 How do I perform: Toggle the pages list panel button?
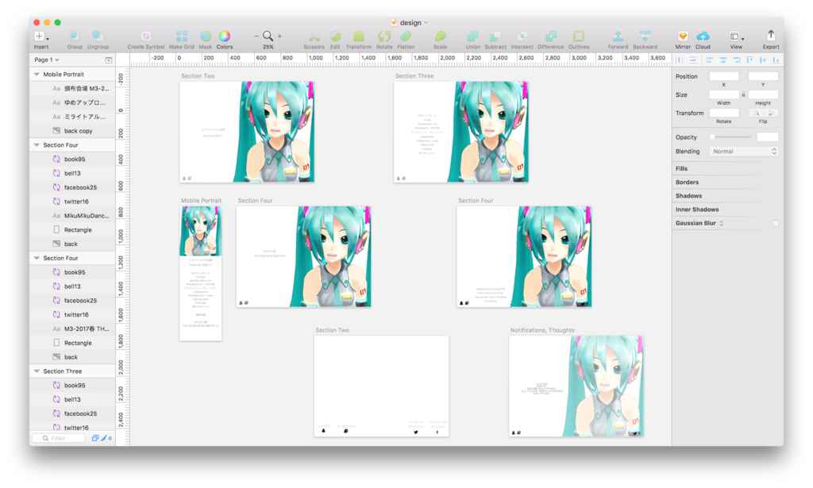108,60
